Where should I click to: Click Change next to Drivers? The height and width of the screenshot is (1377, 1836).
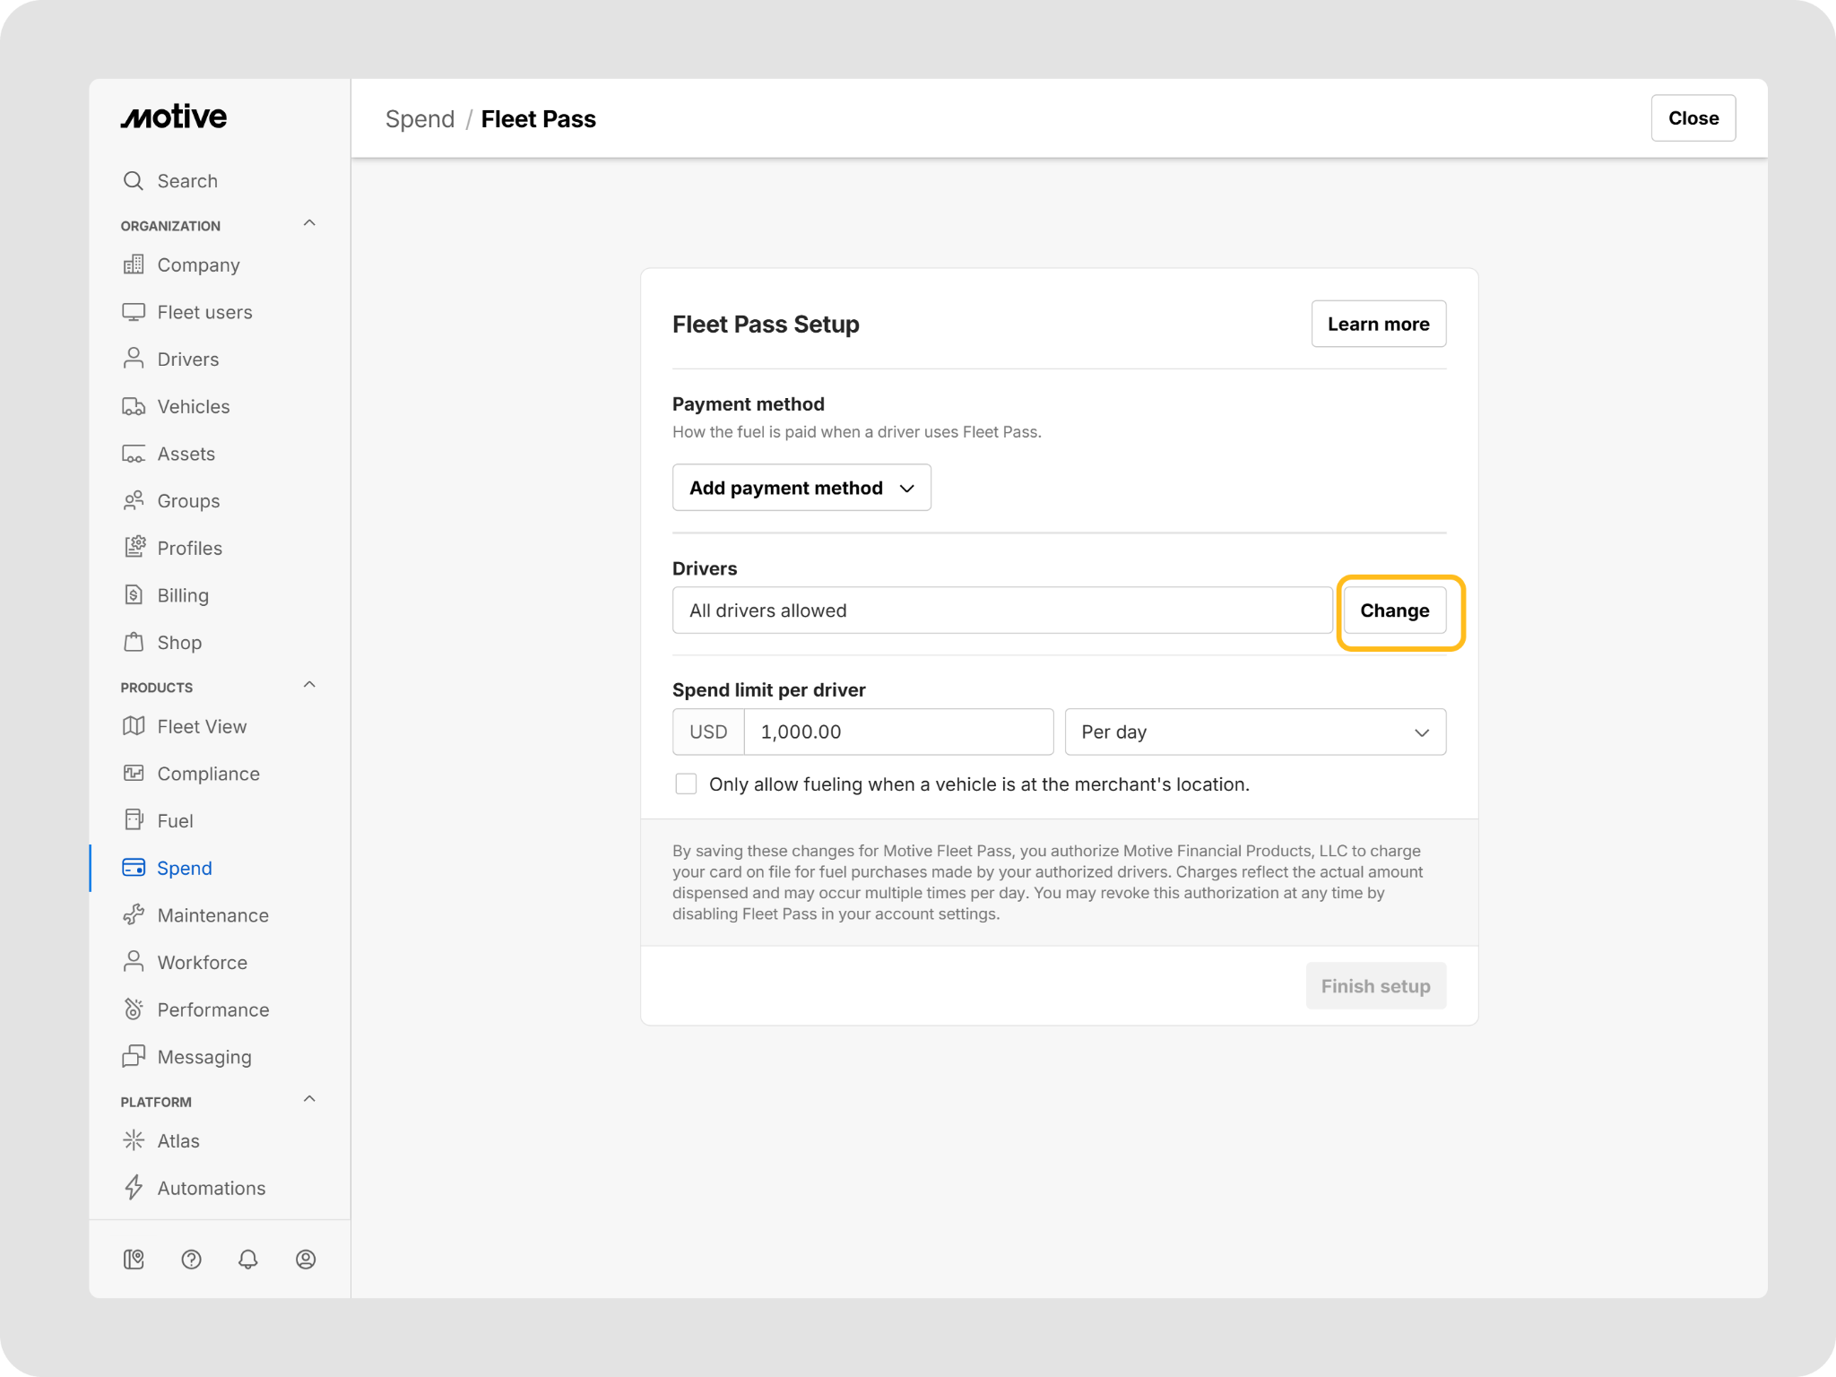click(x=1394, y=611)
